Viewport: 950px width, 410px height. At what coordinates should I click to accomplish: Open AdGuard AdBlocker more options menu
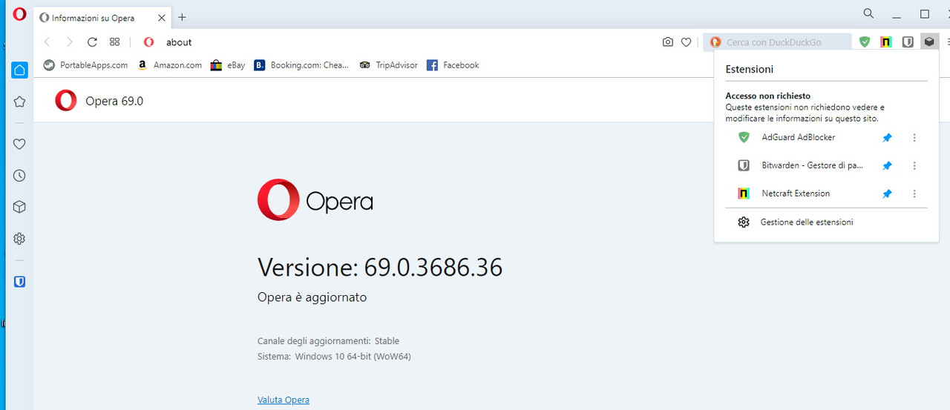click(x=914, y=138)
